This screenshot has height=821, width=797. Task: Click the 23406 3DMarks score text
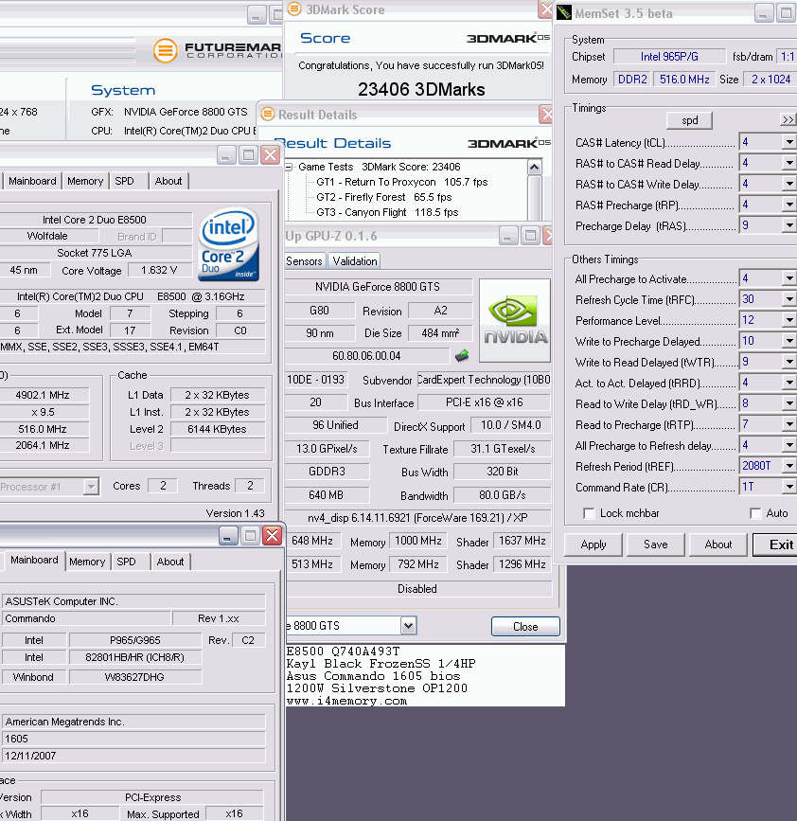[x=421, y=90]
